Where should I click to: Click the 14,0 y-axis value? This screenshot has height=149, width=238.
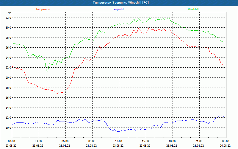(x=9, y=108)
